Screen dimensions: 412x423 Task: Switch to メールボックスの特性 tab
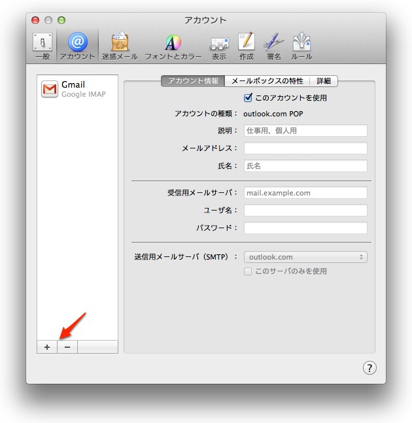tap(267, 81)
